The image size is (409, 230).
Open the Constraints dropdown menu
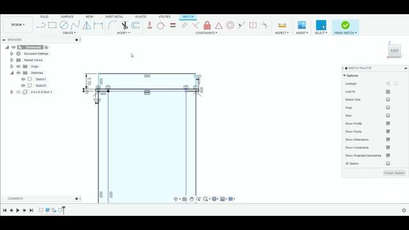click(x=206, y=33)
